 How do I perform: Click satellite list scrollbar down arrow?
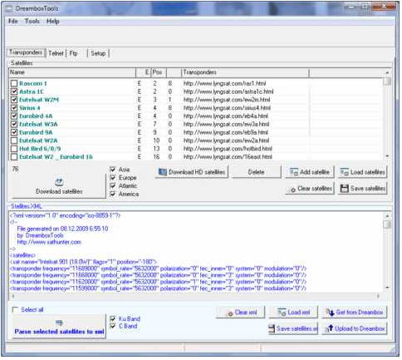pos(387,156)
